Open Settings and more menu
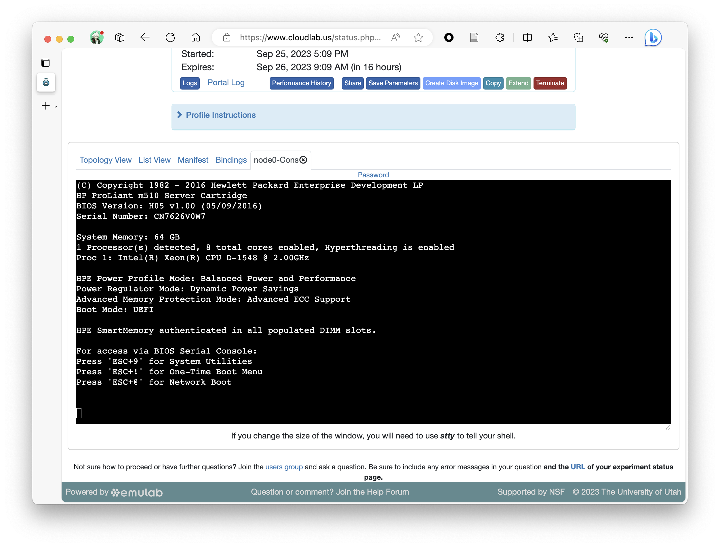This screenshot has height=547, width=720. (629, 37)
